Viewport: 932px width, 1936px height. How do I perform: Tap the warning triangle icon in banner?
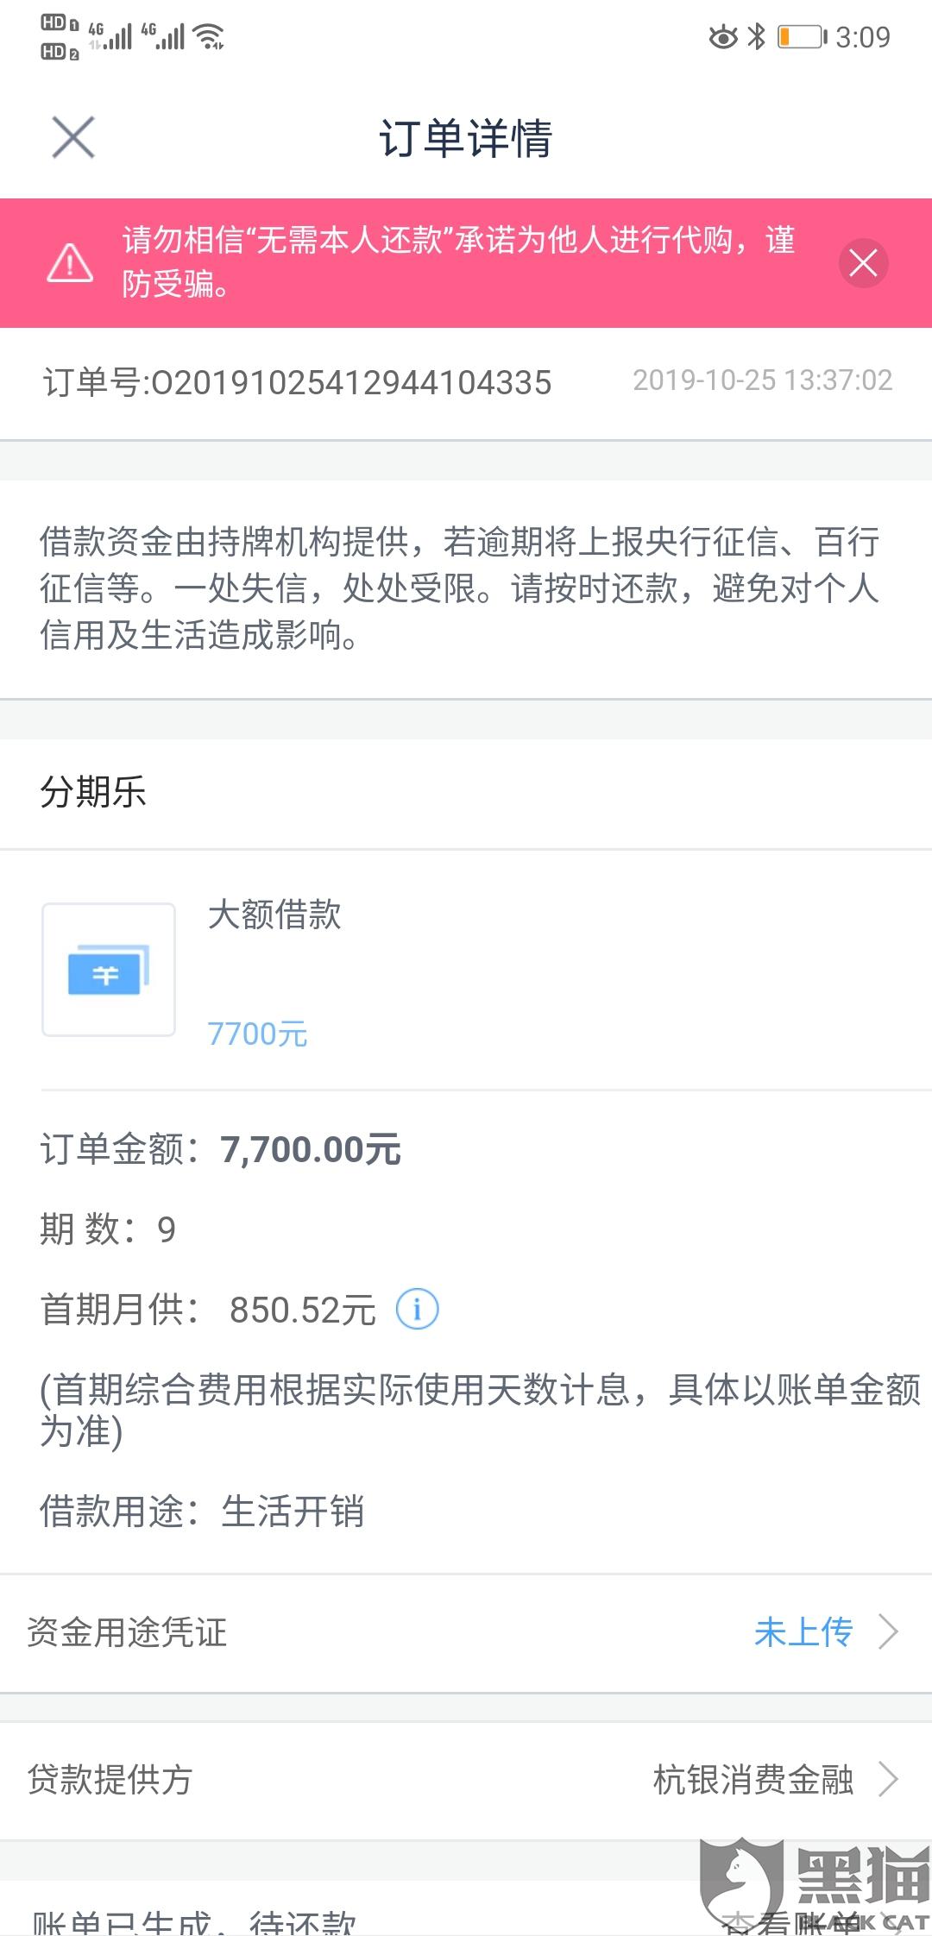tap(70, 262)
